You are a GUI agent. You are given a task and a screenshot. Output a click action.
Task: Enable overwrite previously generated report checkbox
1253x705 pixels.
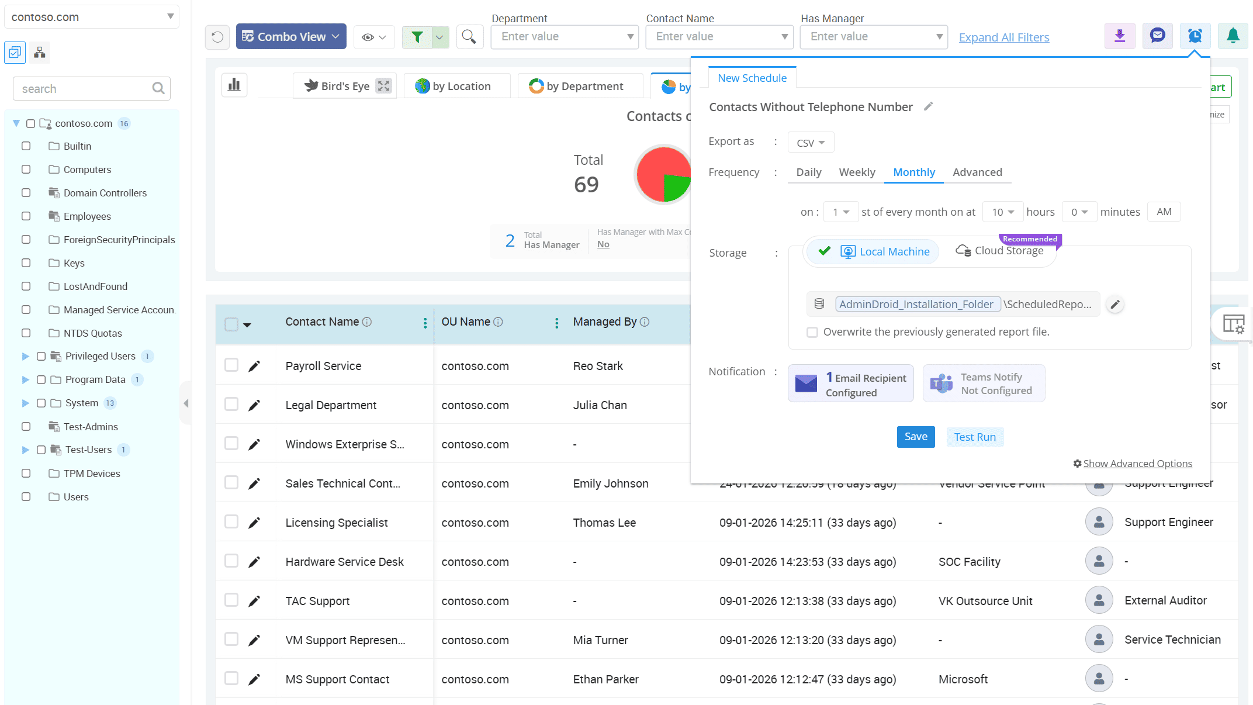[812, 332]
